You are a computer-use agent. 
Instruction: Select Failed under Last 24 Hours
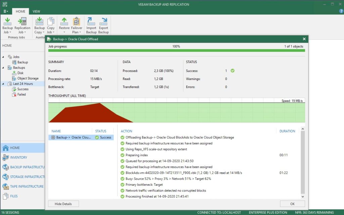(x=19, y=94)
